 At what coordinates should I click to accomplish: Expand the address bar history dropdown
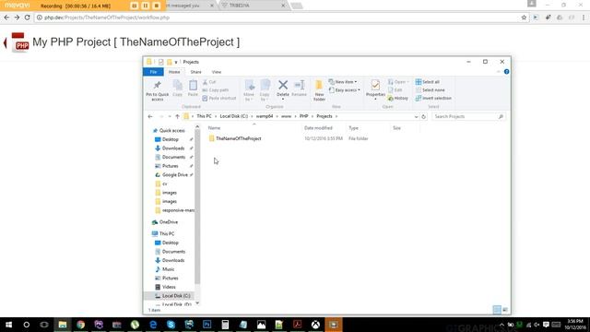(x=416, y=117)
